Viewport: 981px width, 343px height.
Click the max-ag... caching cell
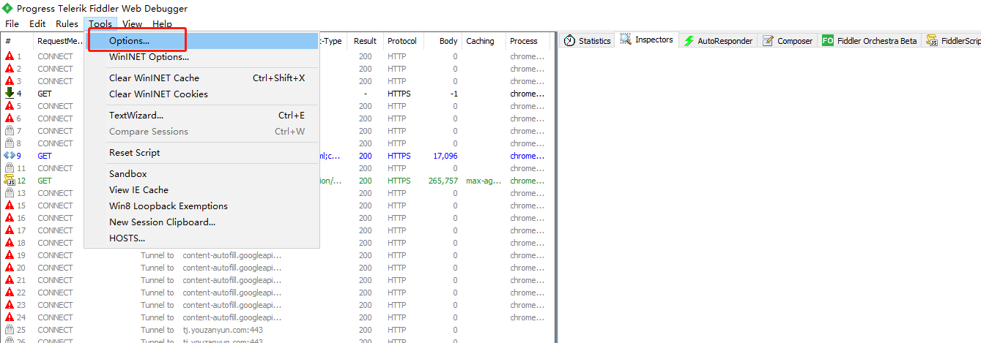pyautogui.click(x=484, y=181)
